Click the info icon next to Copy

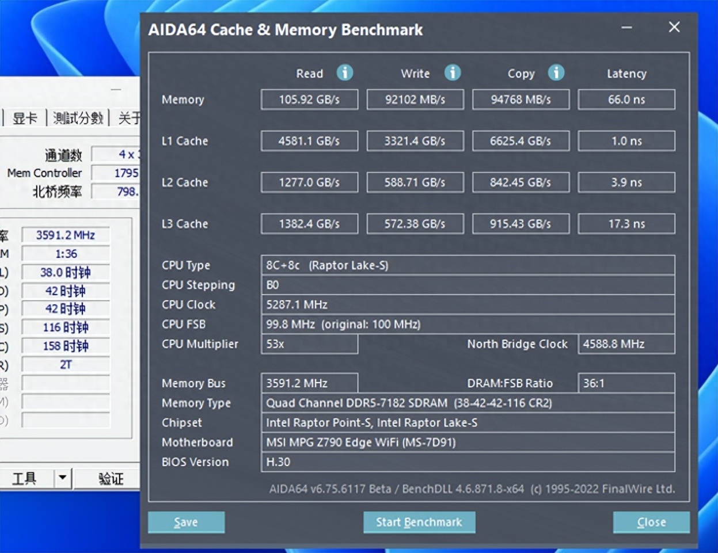tap(556, 73)
